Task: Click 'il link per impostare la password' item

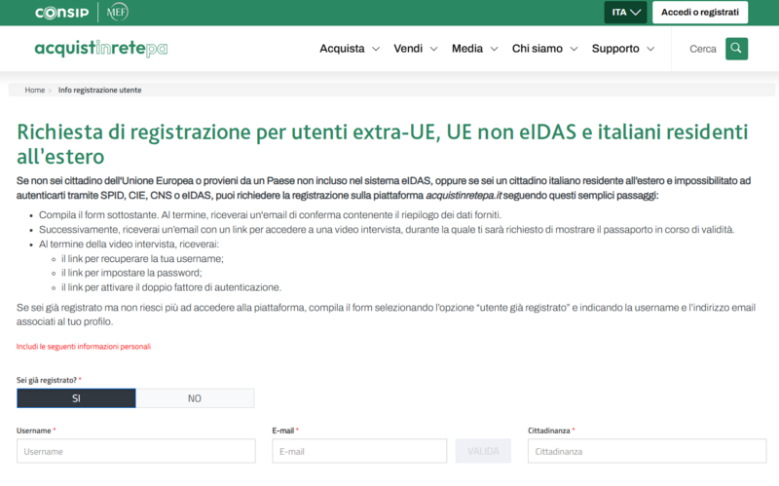Action: coord(131,273)
